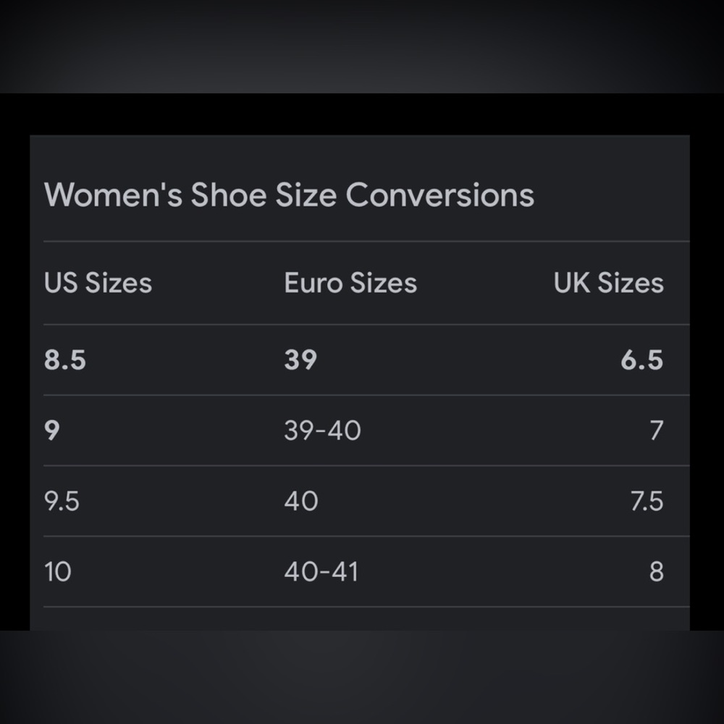The width and height of the screenshot is (724, 724).
Task: Select the Euro size 39-40 cell
Action: 322,431
